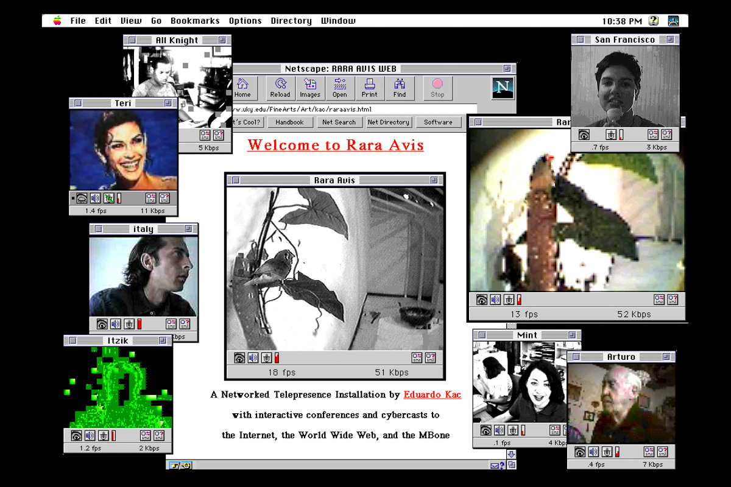Open info question icon in All Knight window
Image resolution: width=731 pixels, height=487 pixels.
218,135
